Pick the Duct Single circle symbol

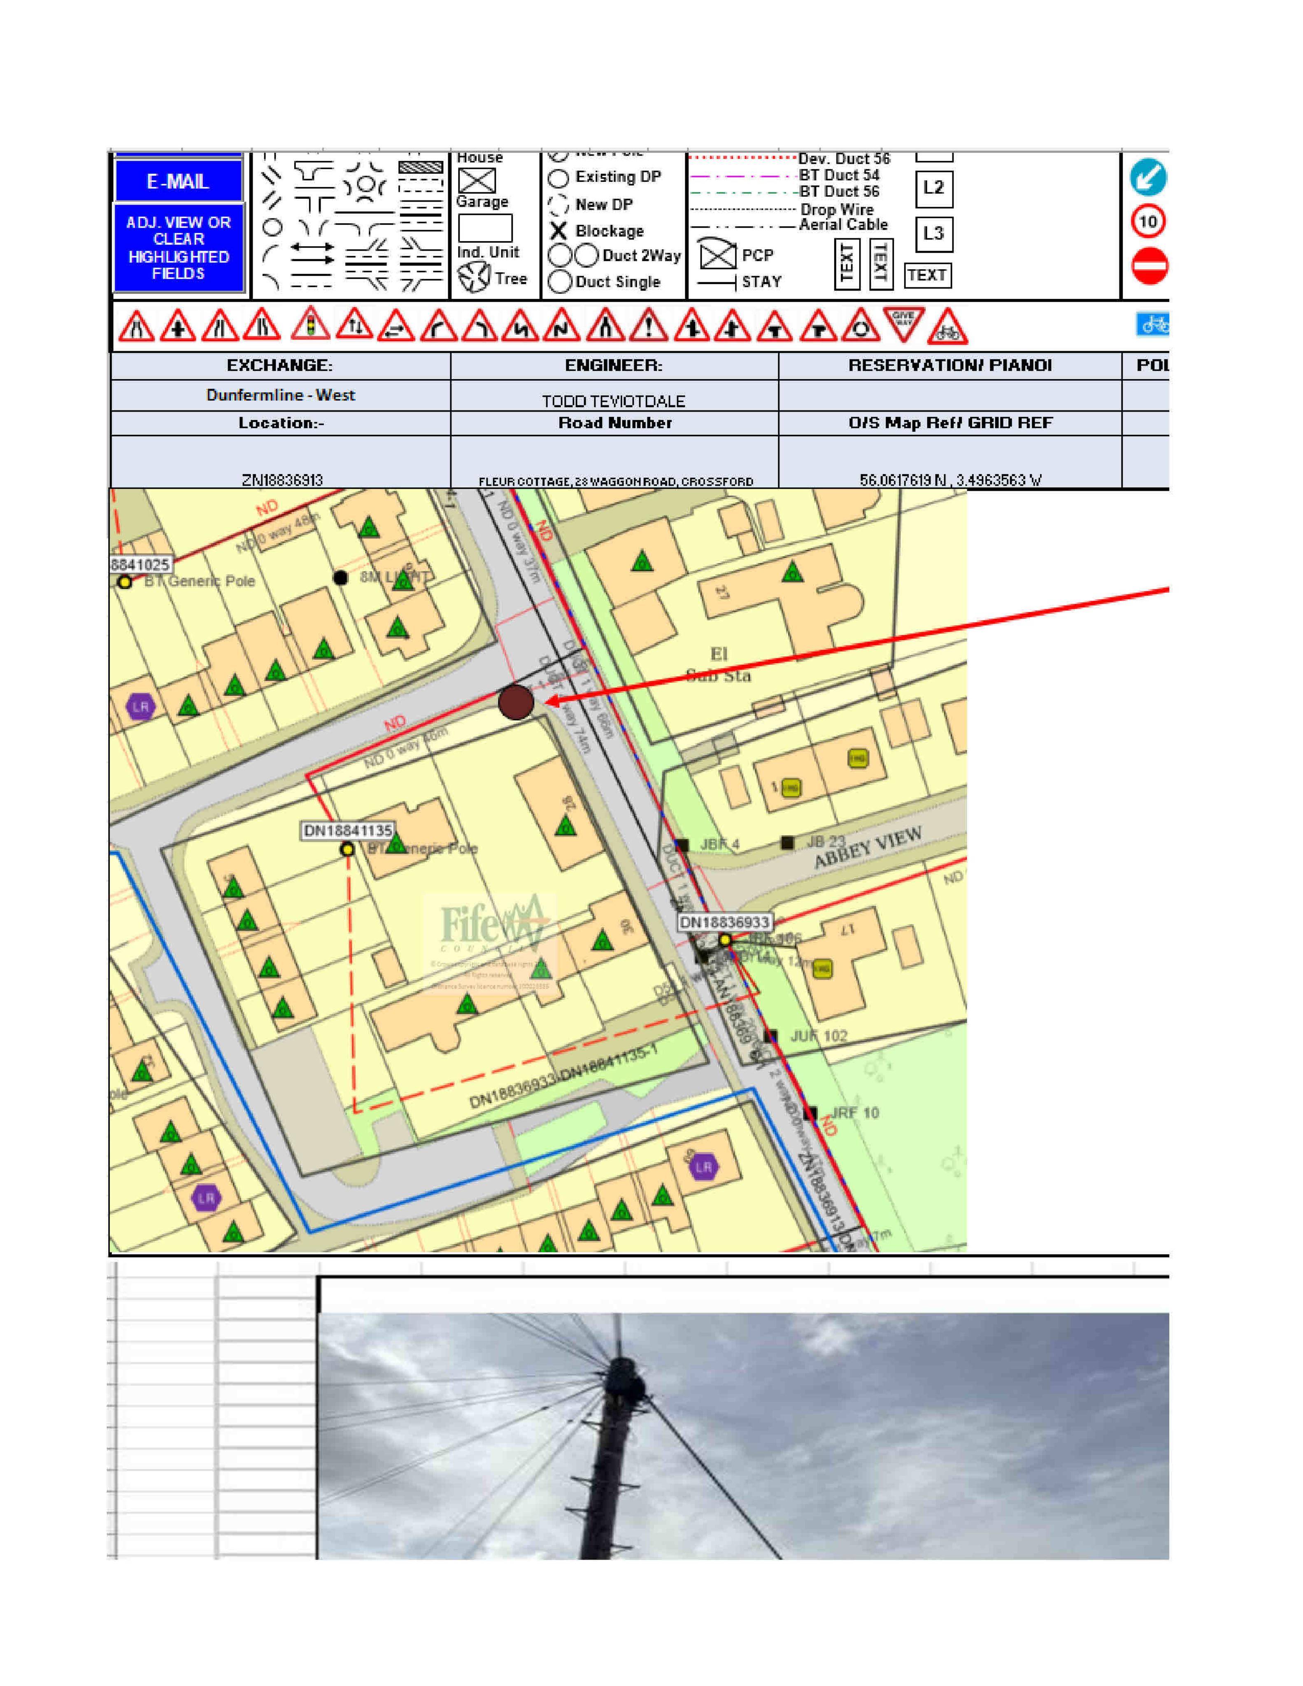click(x=560, y=282)
